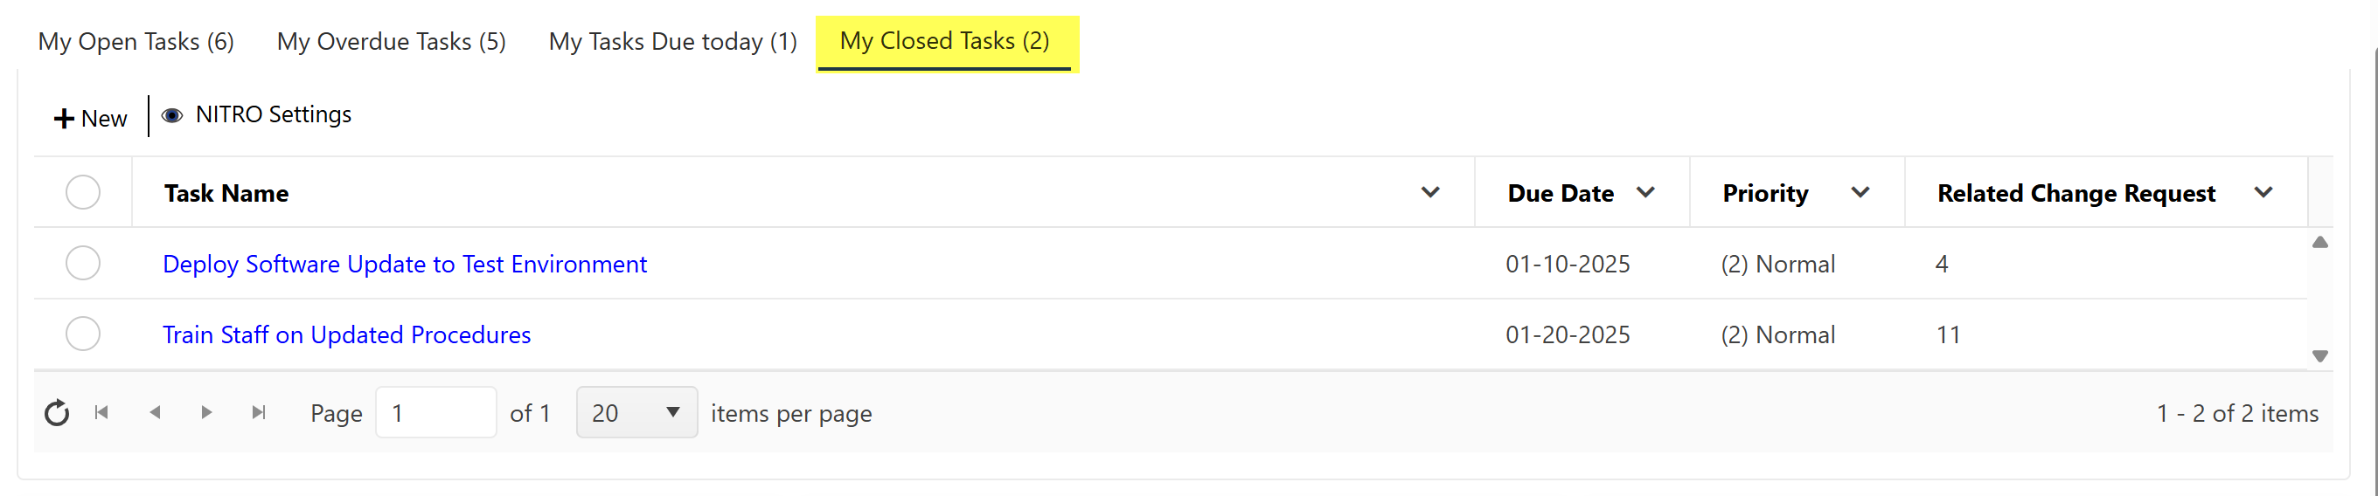The height and width of the screenshot is (496, 2378).
Task: Click the refresh icon in the pager
Action: coord(57,413)
